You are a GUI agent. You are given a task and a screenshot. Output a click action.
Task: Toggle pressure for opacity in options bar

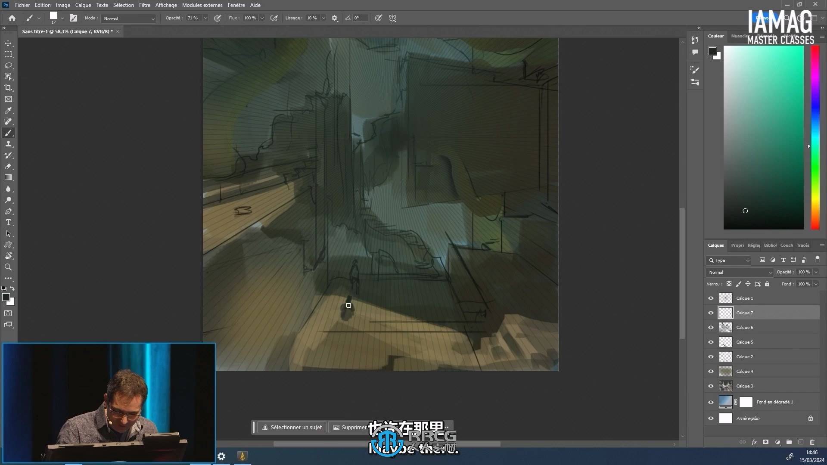(x=218, y=18)
